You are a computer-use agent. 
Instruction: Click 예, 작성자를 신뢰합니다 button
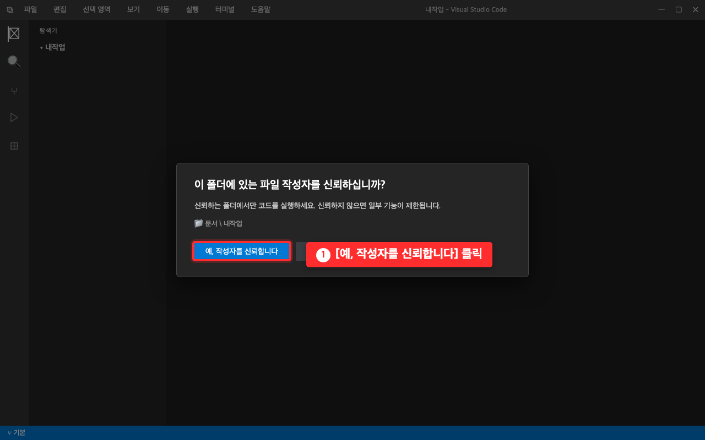point(242,251)
